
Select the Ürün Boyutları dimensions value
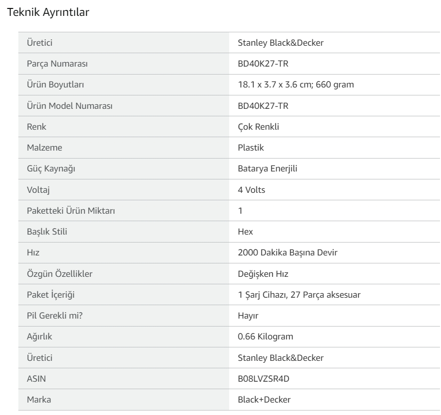click(296, 84)
